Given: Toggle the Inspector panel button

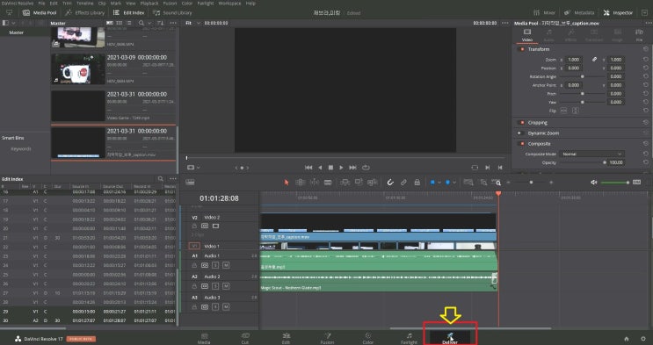Looking at the screenshot, I should click(618, 13).
